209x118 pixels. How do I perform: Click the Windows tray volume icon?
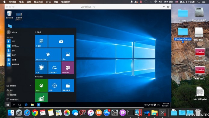pyautogui.click(x=151, y=105)
